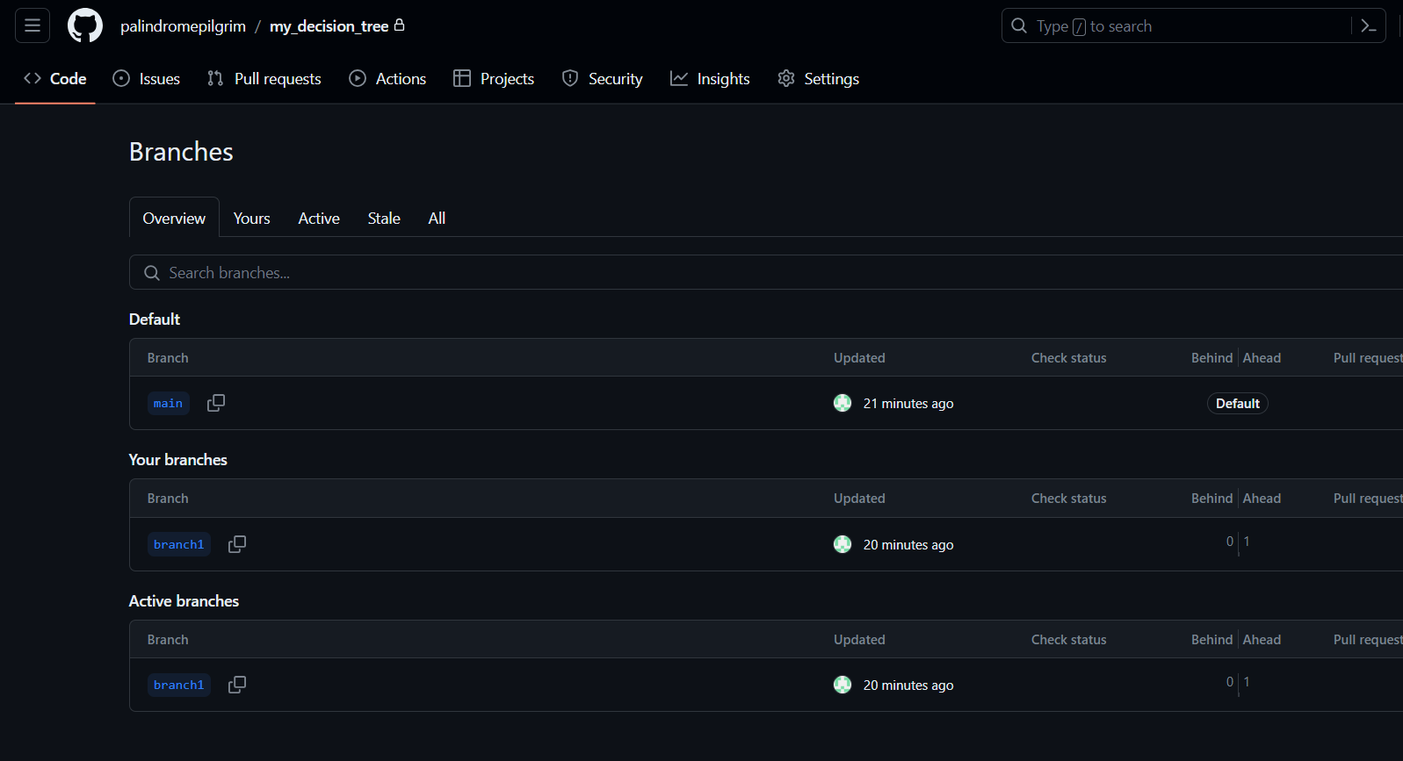
Task: Show Yours branches tab
Action: tap(251, 218)
